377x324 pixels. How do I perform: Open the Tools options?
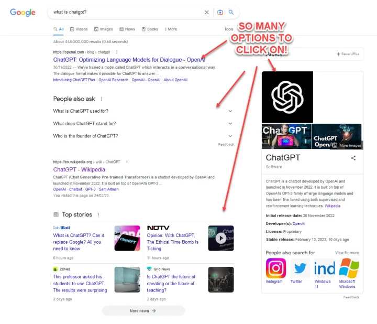pos(229,29)
